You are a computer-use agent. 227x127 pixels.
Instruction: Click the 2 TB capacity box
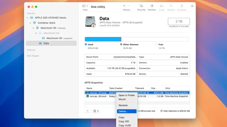(179, 21)
